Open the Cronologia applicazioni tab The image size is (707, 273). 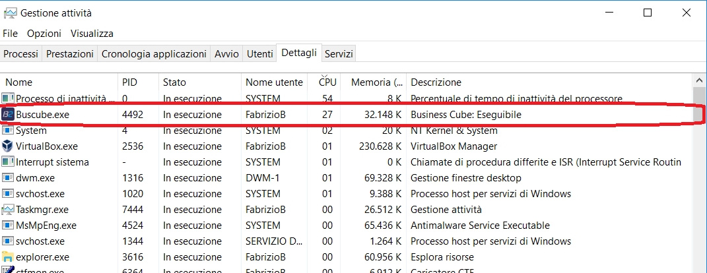tap(154, 54)
